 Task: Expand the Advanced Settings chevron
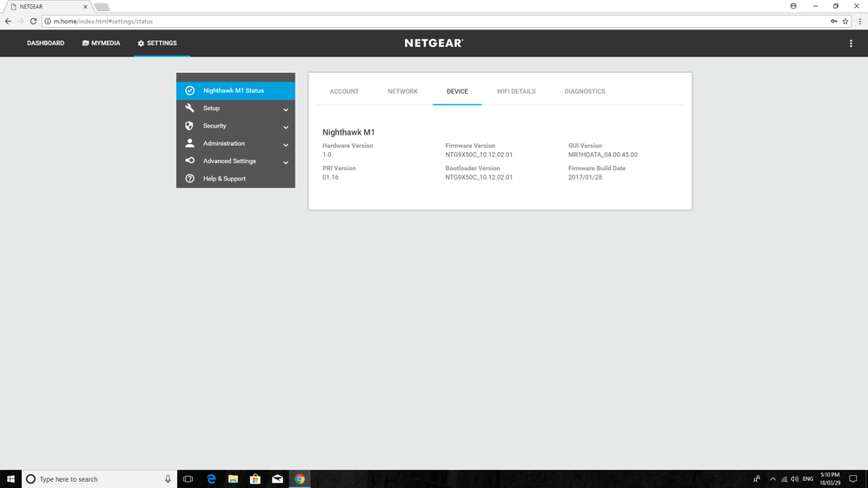coord(285,162)
